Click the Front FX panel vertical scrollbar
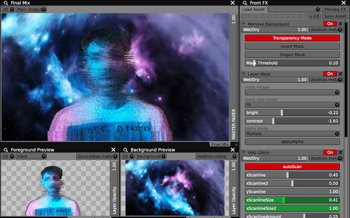 pyautogui.click(x=346, y=78)
